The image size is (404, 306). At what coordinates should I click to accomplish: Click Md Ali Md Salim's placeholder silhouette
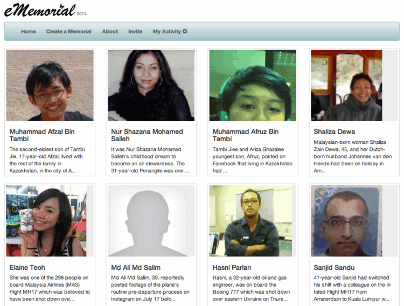click(151, 221)
